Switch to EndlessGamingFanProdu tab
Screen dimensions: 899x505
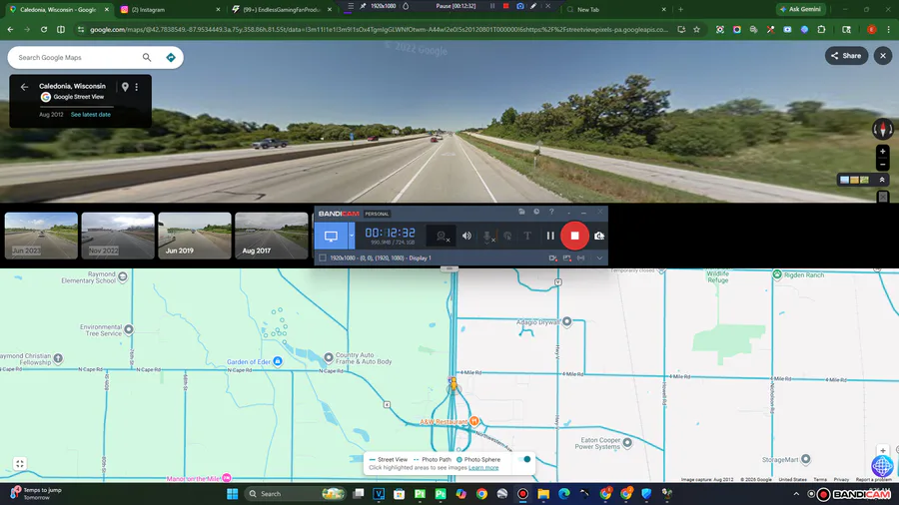(x=281, y=9)
